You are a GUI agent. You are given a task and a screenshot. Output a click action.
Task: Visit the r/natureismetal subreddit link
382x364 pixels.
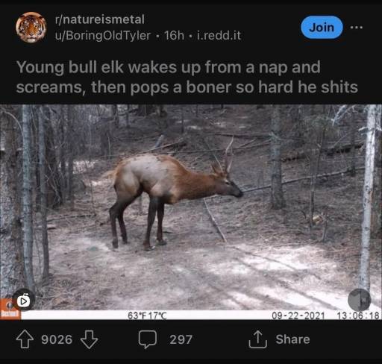tap(100, 19)
